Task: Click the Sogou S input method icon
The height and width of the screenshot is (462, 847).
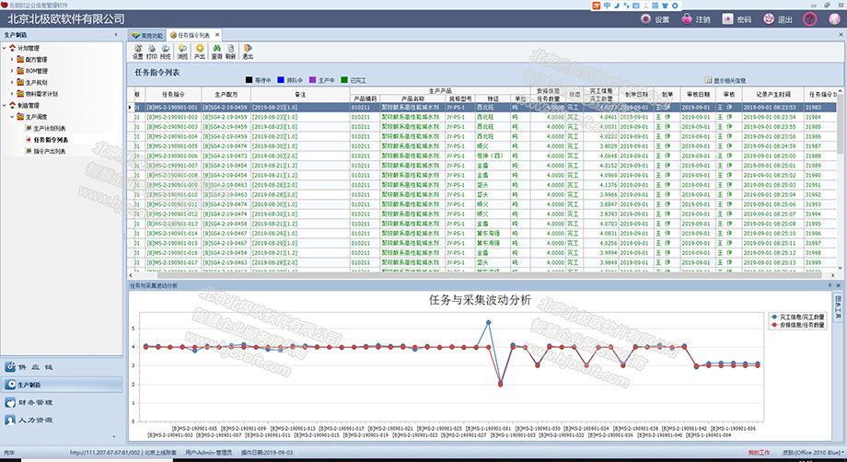Action: click(596, 6)
